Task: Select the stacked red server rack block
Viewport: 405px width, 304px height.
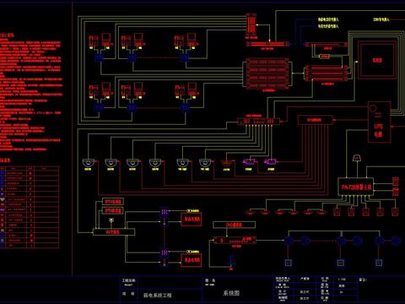Action: click(x=267, y=73)
